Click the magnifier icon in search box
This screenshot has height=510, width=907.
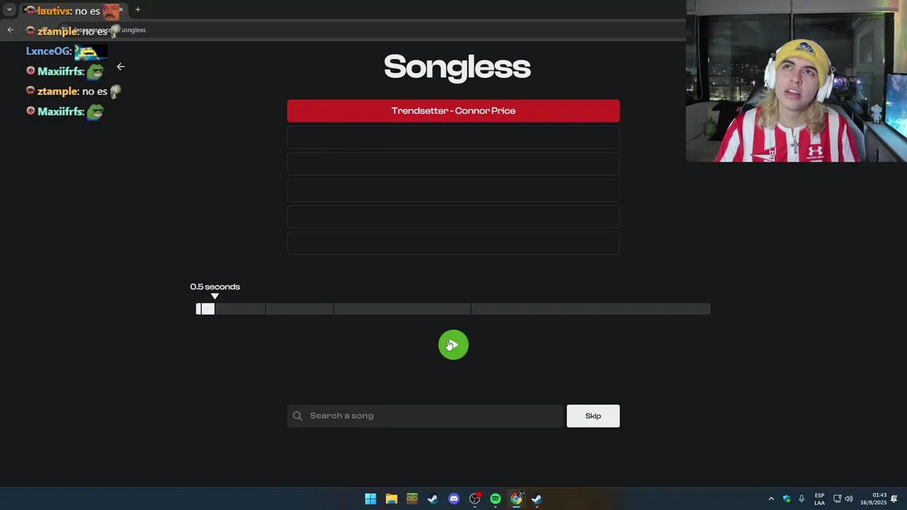pyautogui.click(x=298, y=416)
